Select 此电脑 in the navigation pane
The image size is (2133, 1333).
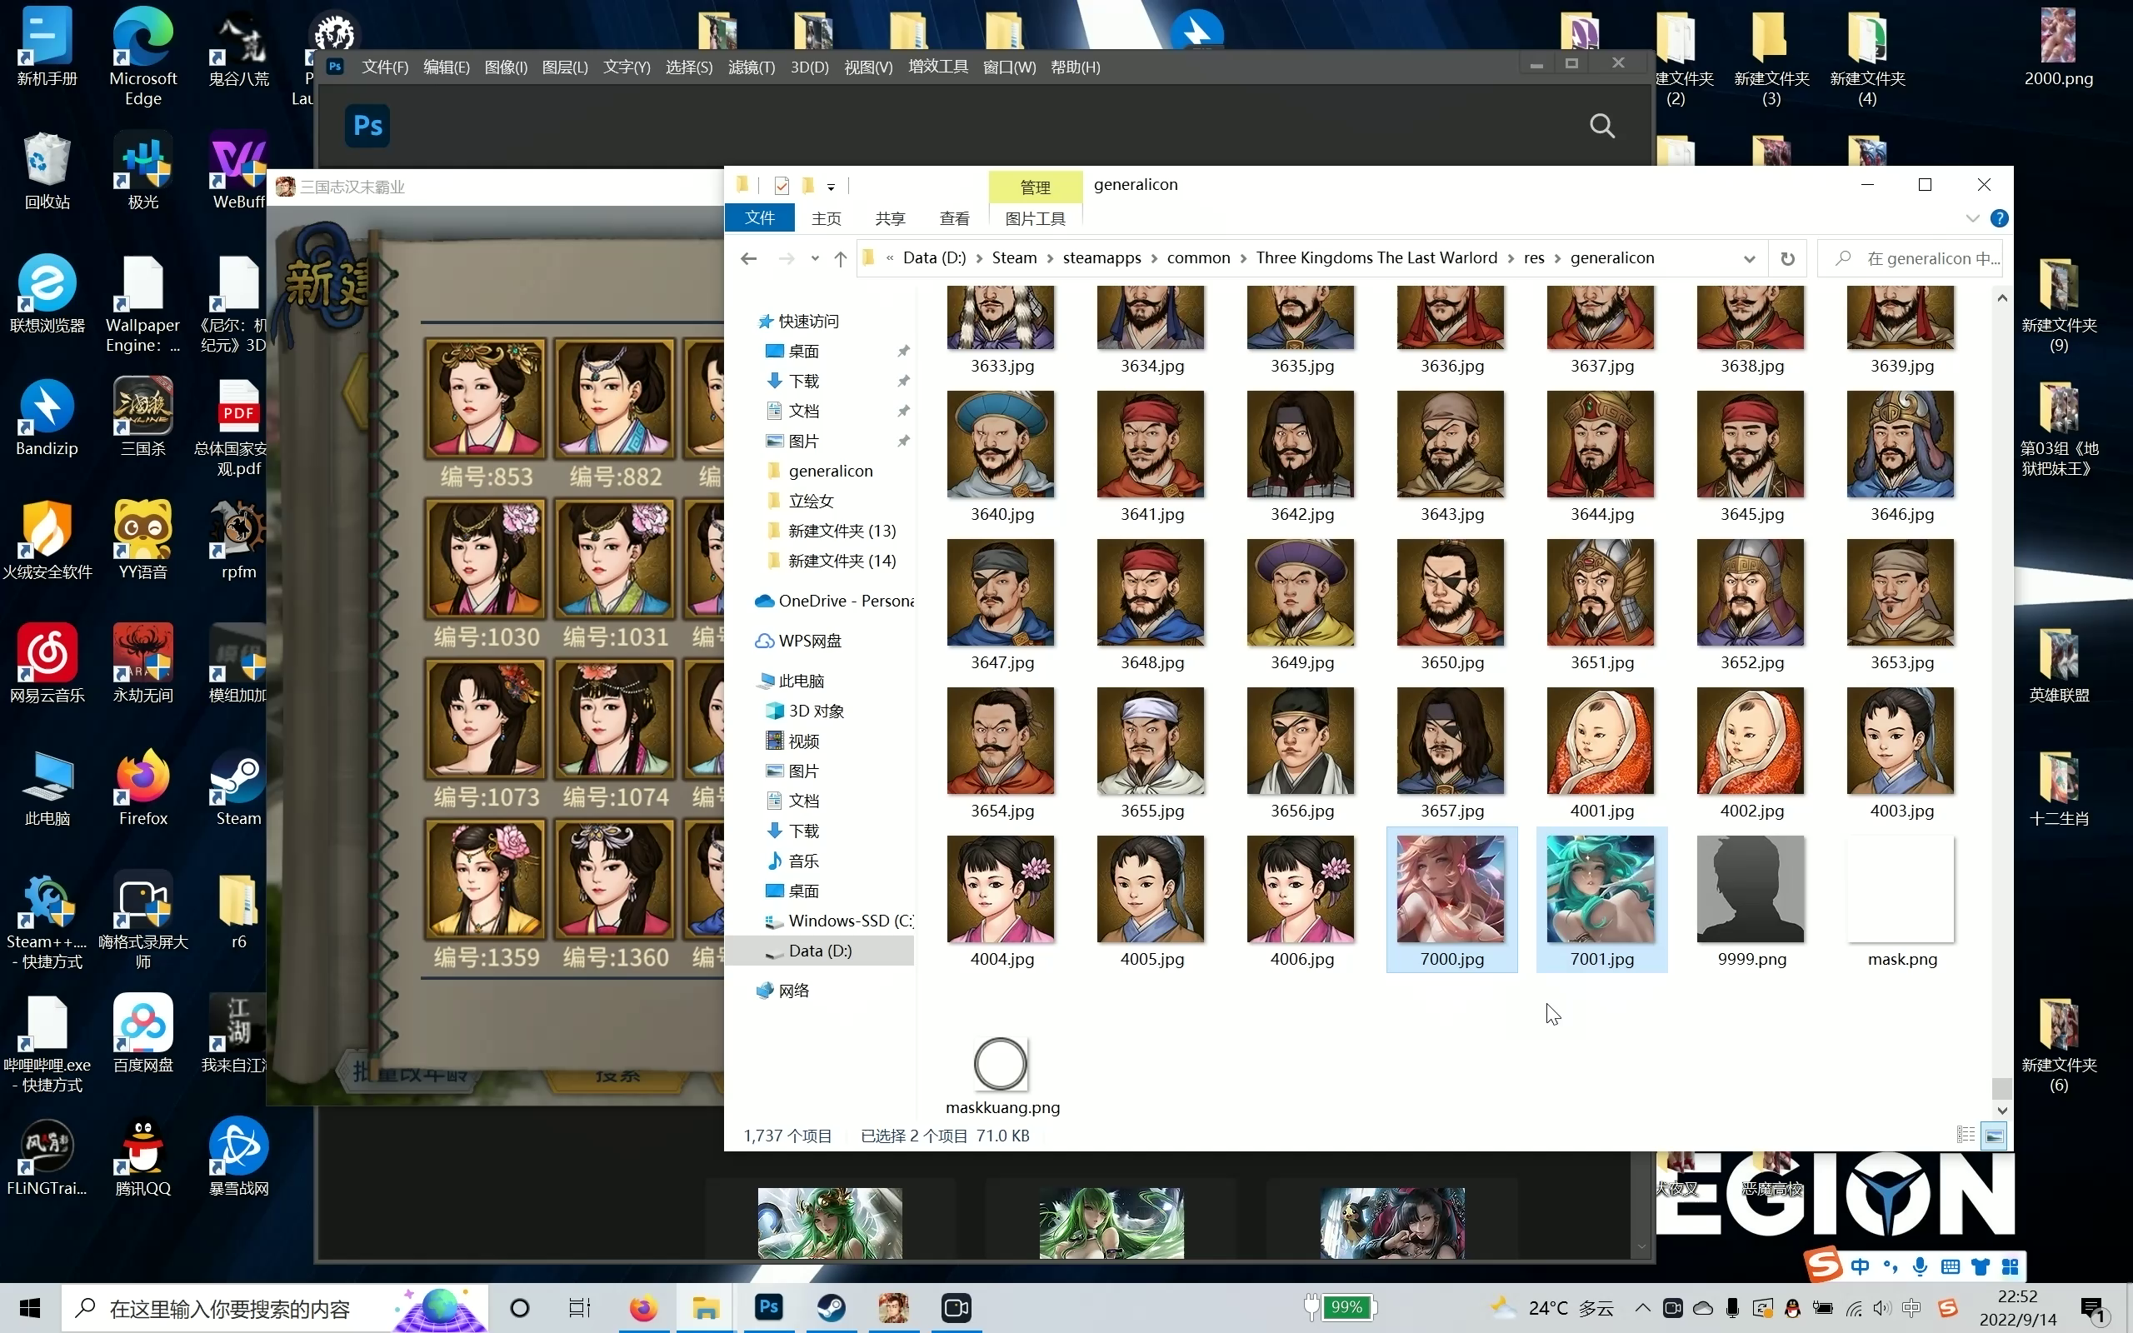click(x=802, y=681)
